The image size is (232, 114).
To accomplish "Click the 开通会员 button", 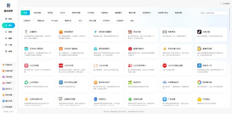I will (8, 65).
